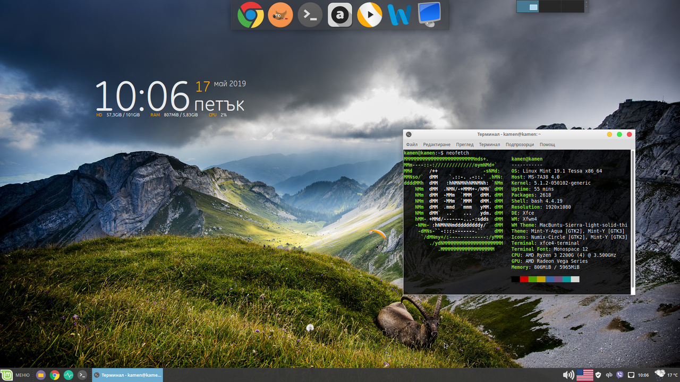The image size is (680, 382).
Task: Launch Chrome from the bottom panel
Action: tap(55, 375)
